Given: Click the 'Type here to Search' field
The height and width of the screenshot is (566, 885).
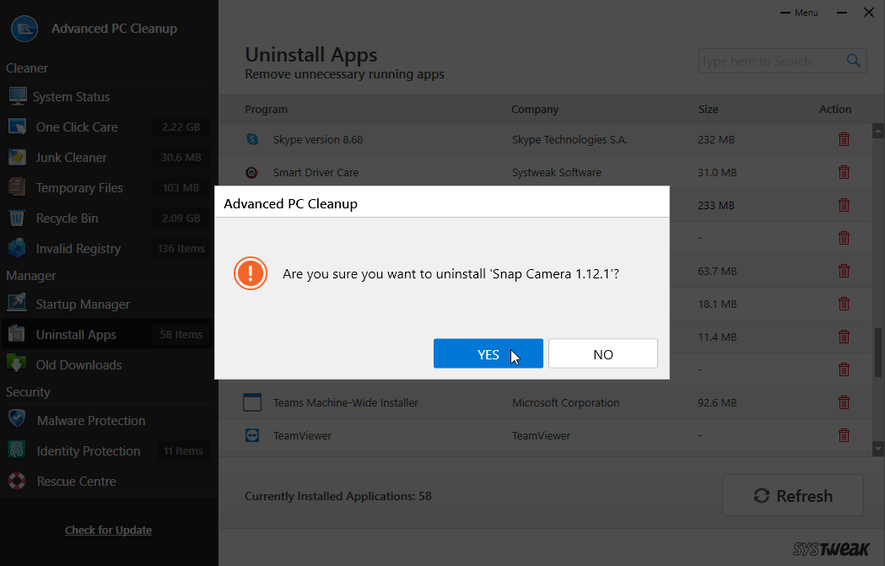Looking at the screenshot, I should coord(768,62).
